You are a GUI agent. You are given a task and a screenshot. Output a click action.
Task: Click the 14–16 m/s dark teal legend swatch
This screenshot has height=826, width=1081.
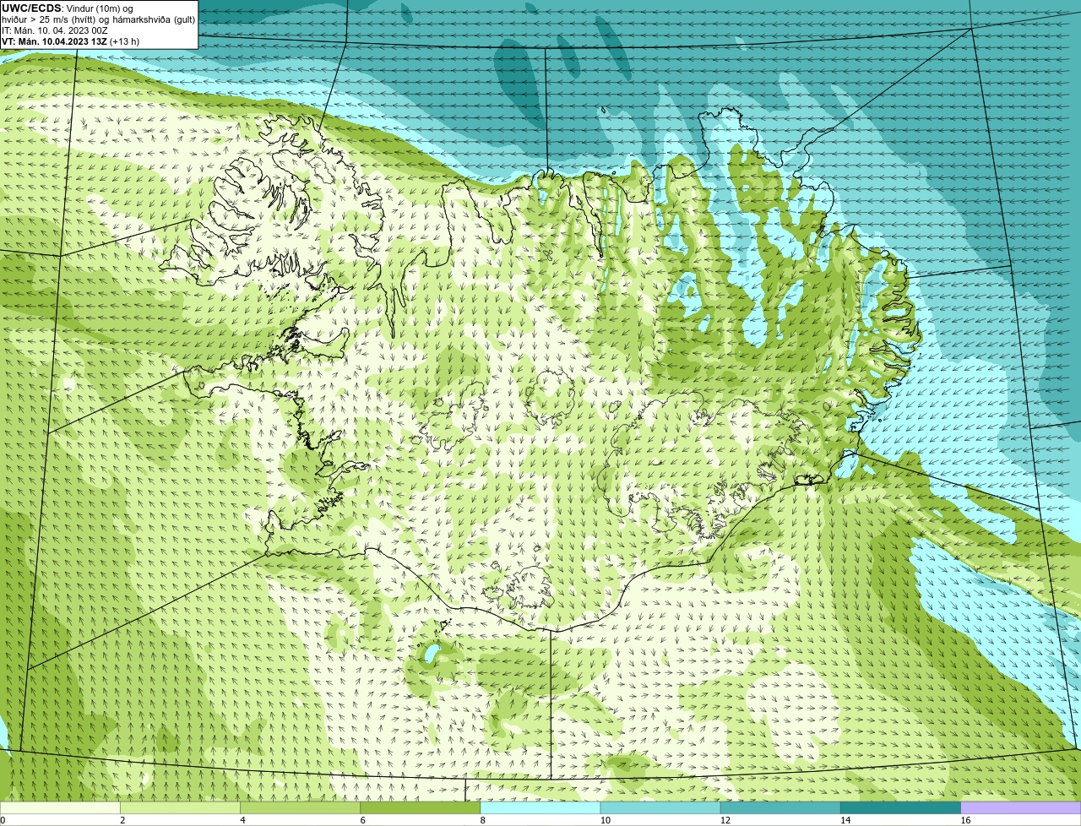coord(901,808)
